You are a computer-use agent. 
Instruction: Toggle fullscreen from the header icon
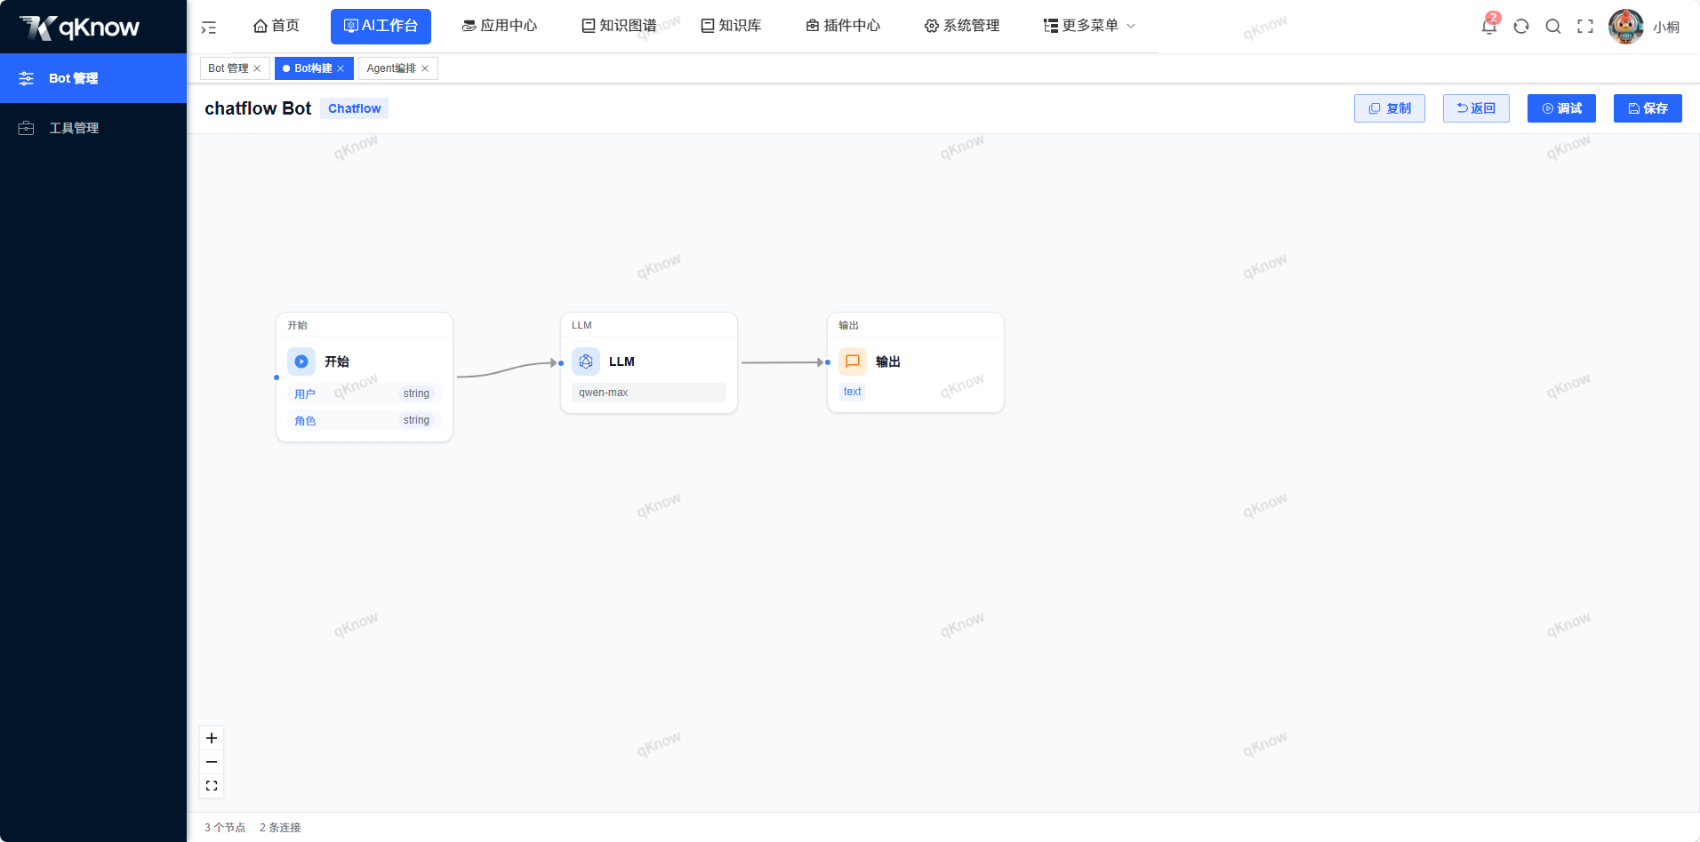point(1585,27)
